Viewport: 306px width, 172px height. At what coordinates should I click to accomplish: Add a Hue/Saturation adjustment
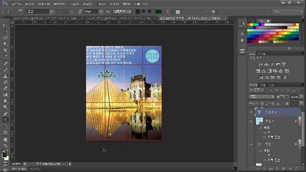pos(258,71)
